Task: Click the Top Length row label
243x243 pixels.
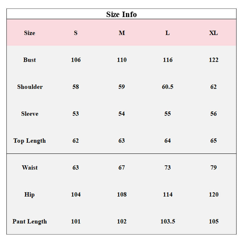Action: [29, 141]
